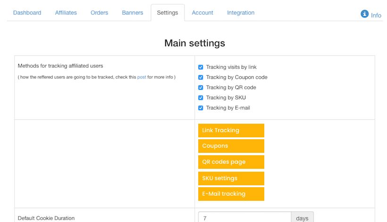Open E-Mail tracking settings
Image resolution: width=387 pixels, height=222 pixels.
click(231, 194)
